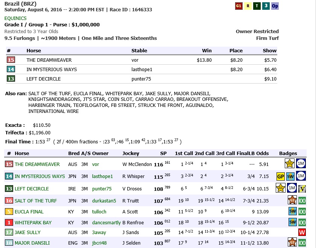Image resolution: width=316 pixels, height=248 pixels.
Task: Click LEFT DECIRCLE's 1M badge
Action: (x=292, y=188)
